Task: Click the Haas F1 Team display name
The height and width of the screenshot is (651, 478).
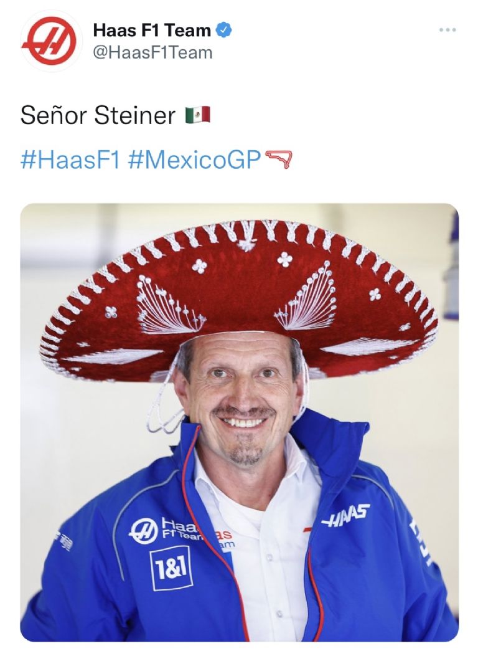Action: tap(152, 31)
